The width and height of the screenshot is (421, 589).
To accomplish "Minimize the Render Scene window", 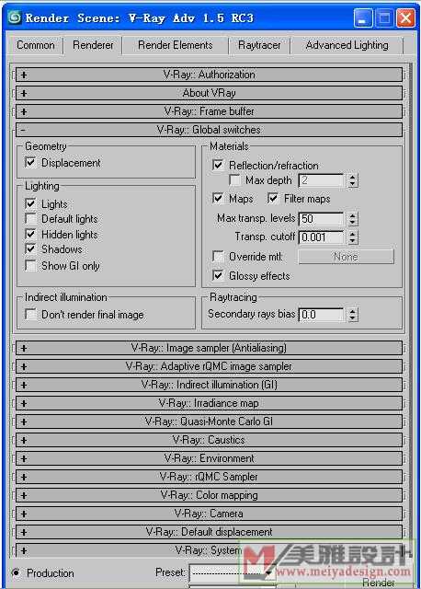I will 363,17.
